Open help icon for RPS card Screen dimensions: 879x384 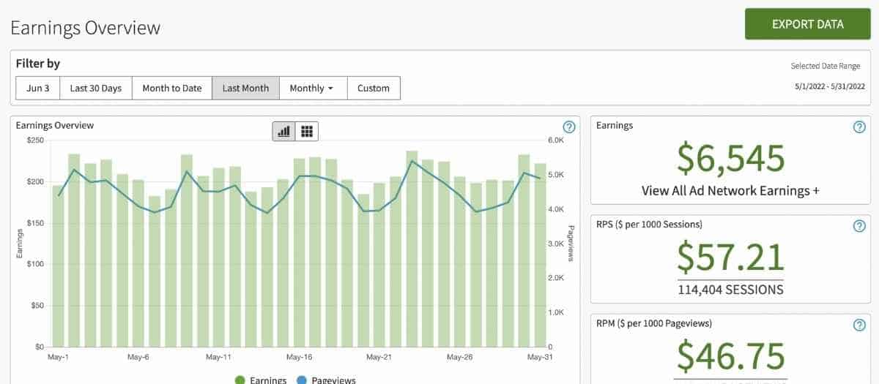[859, 226]
